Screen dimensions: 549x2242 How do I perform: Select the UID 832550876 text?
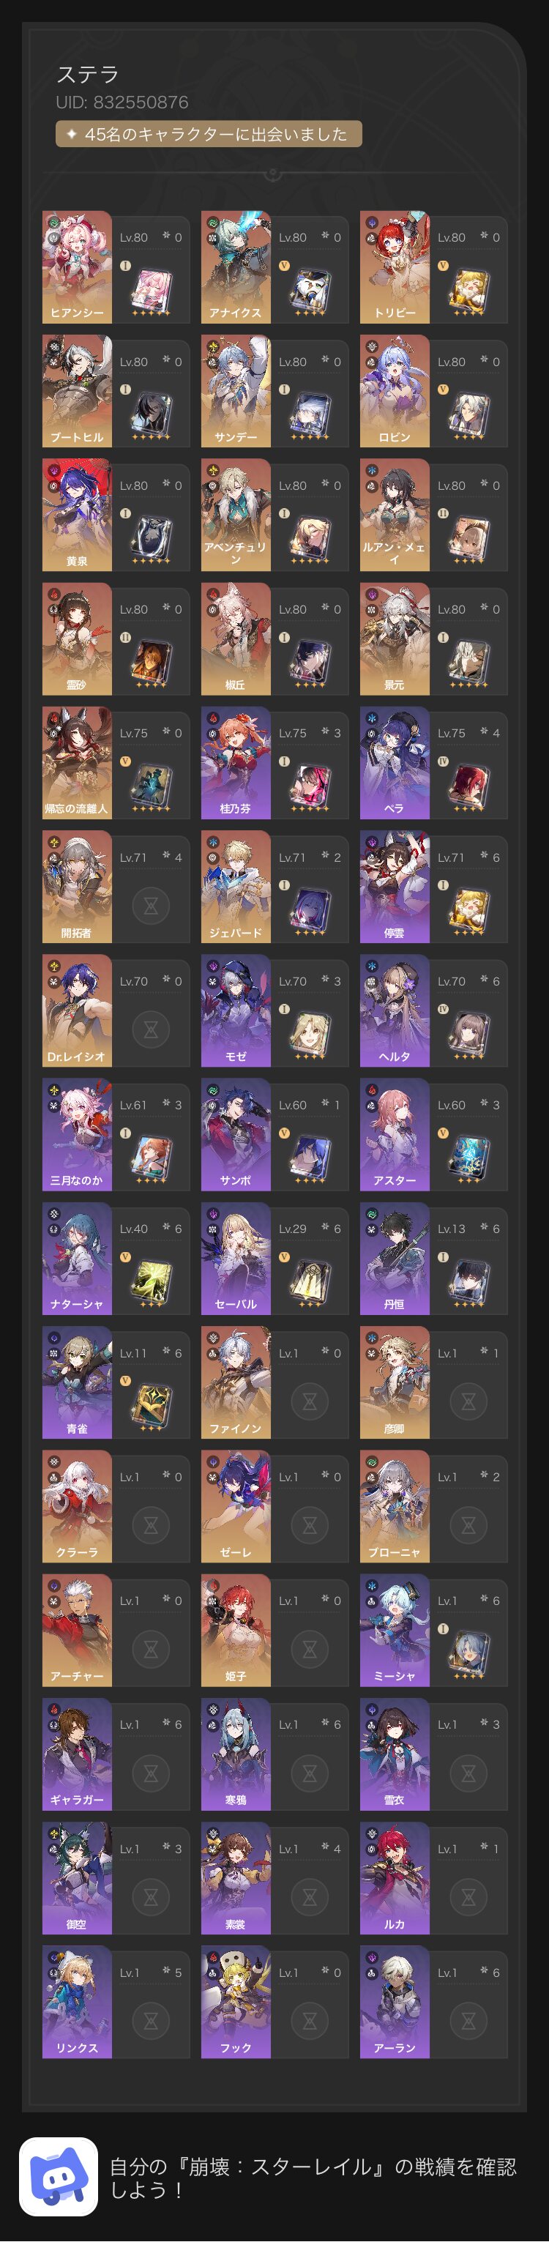tap(122, 102)
